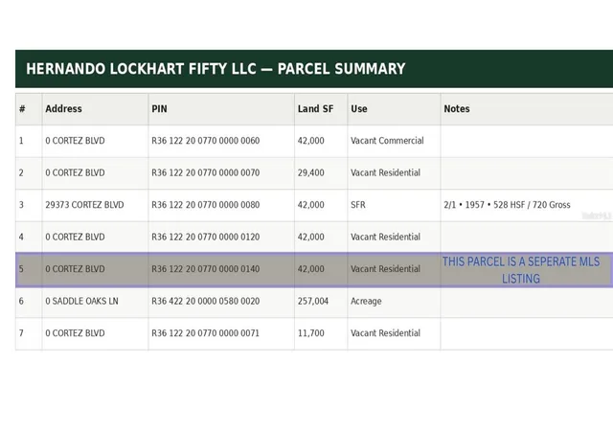Select PIN R36 422 20 0000 0580 0020
Viewport: 613px width, 431px height.
point(206,301)
